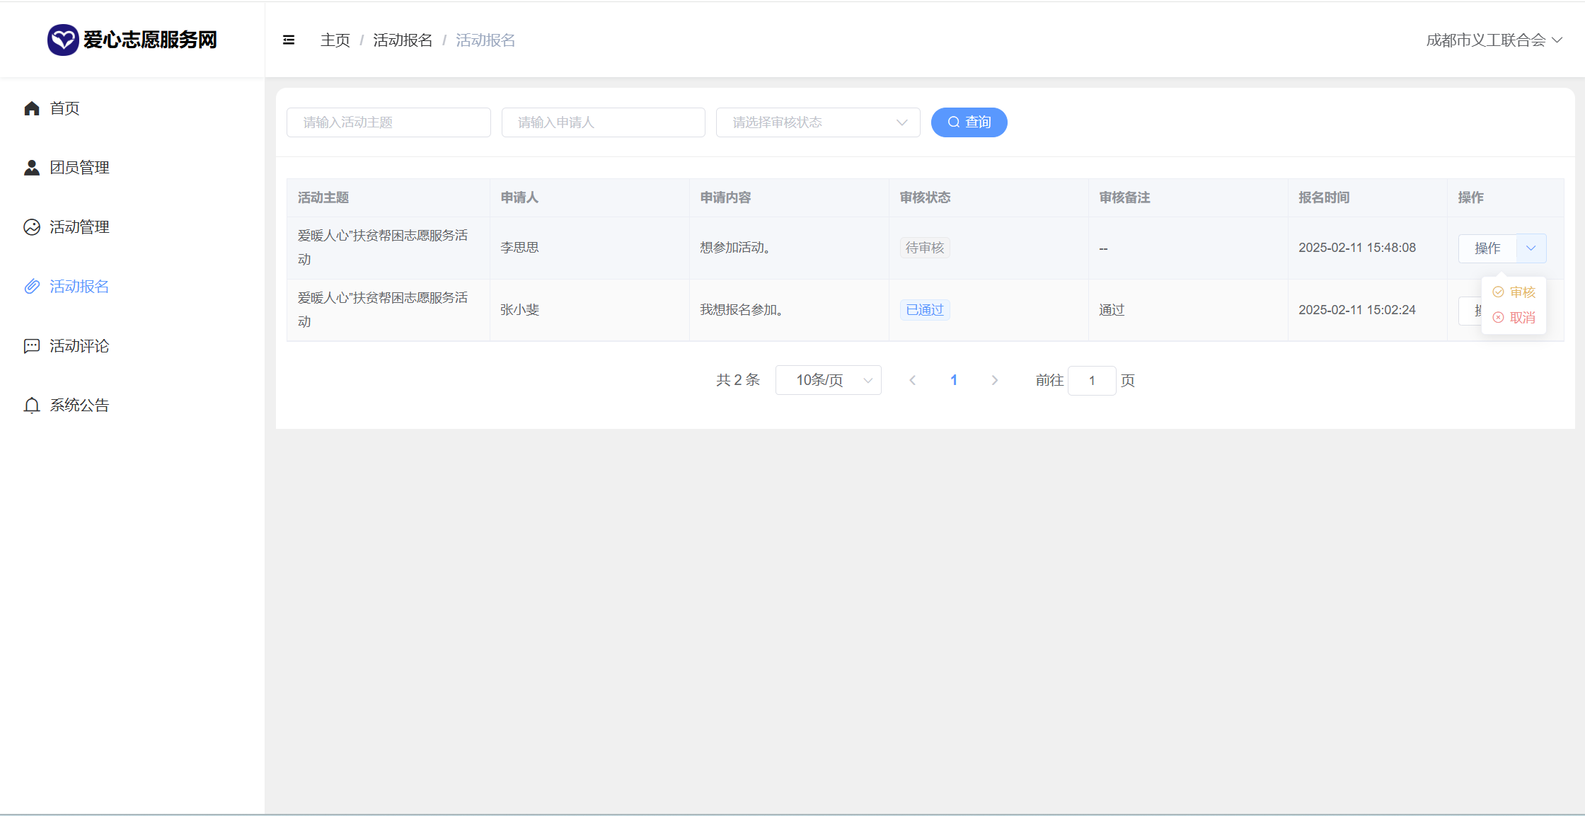
Task: Click the 主页 breadcrumb link
Action: [335, 40]
